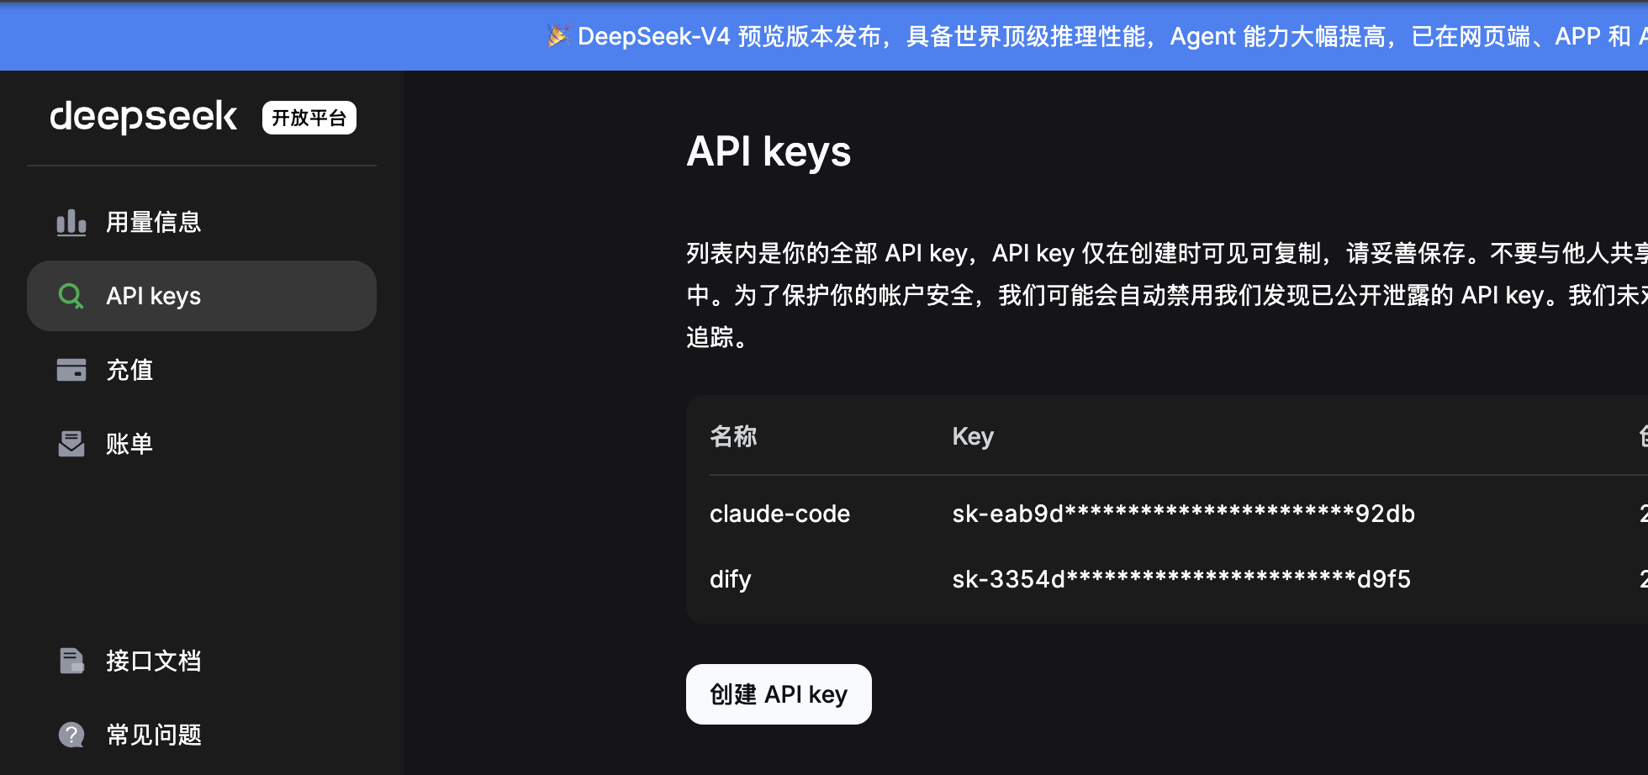The width and height of the screenshot is (1648, 775).
Task: Click the 常见问题 question mark icon
Action: 71,735
